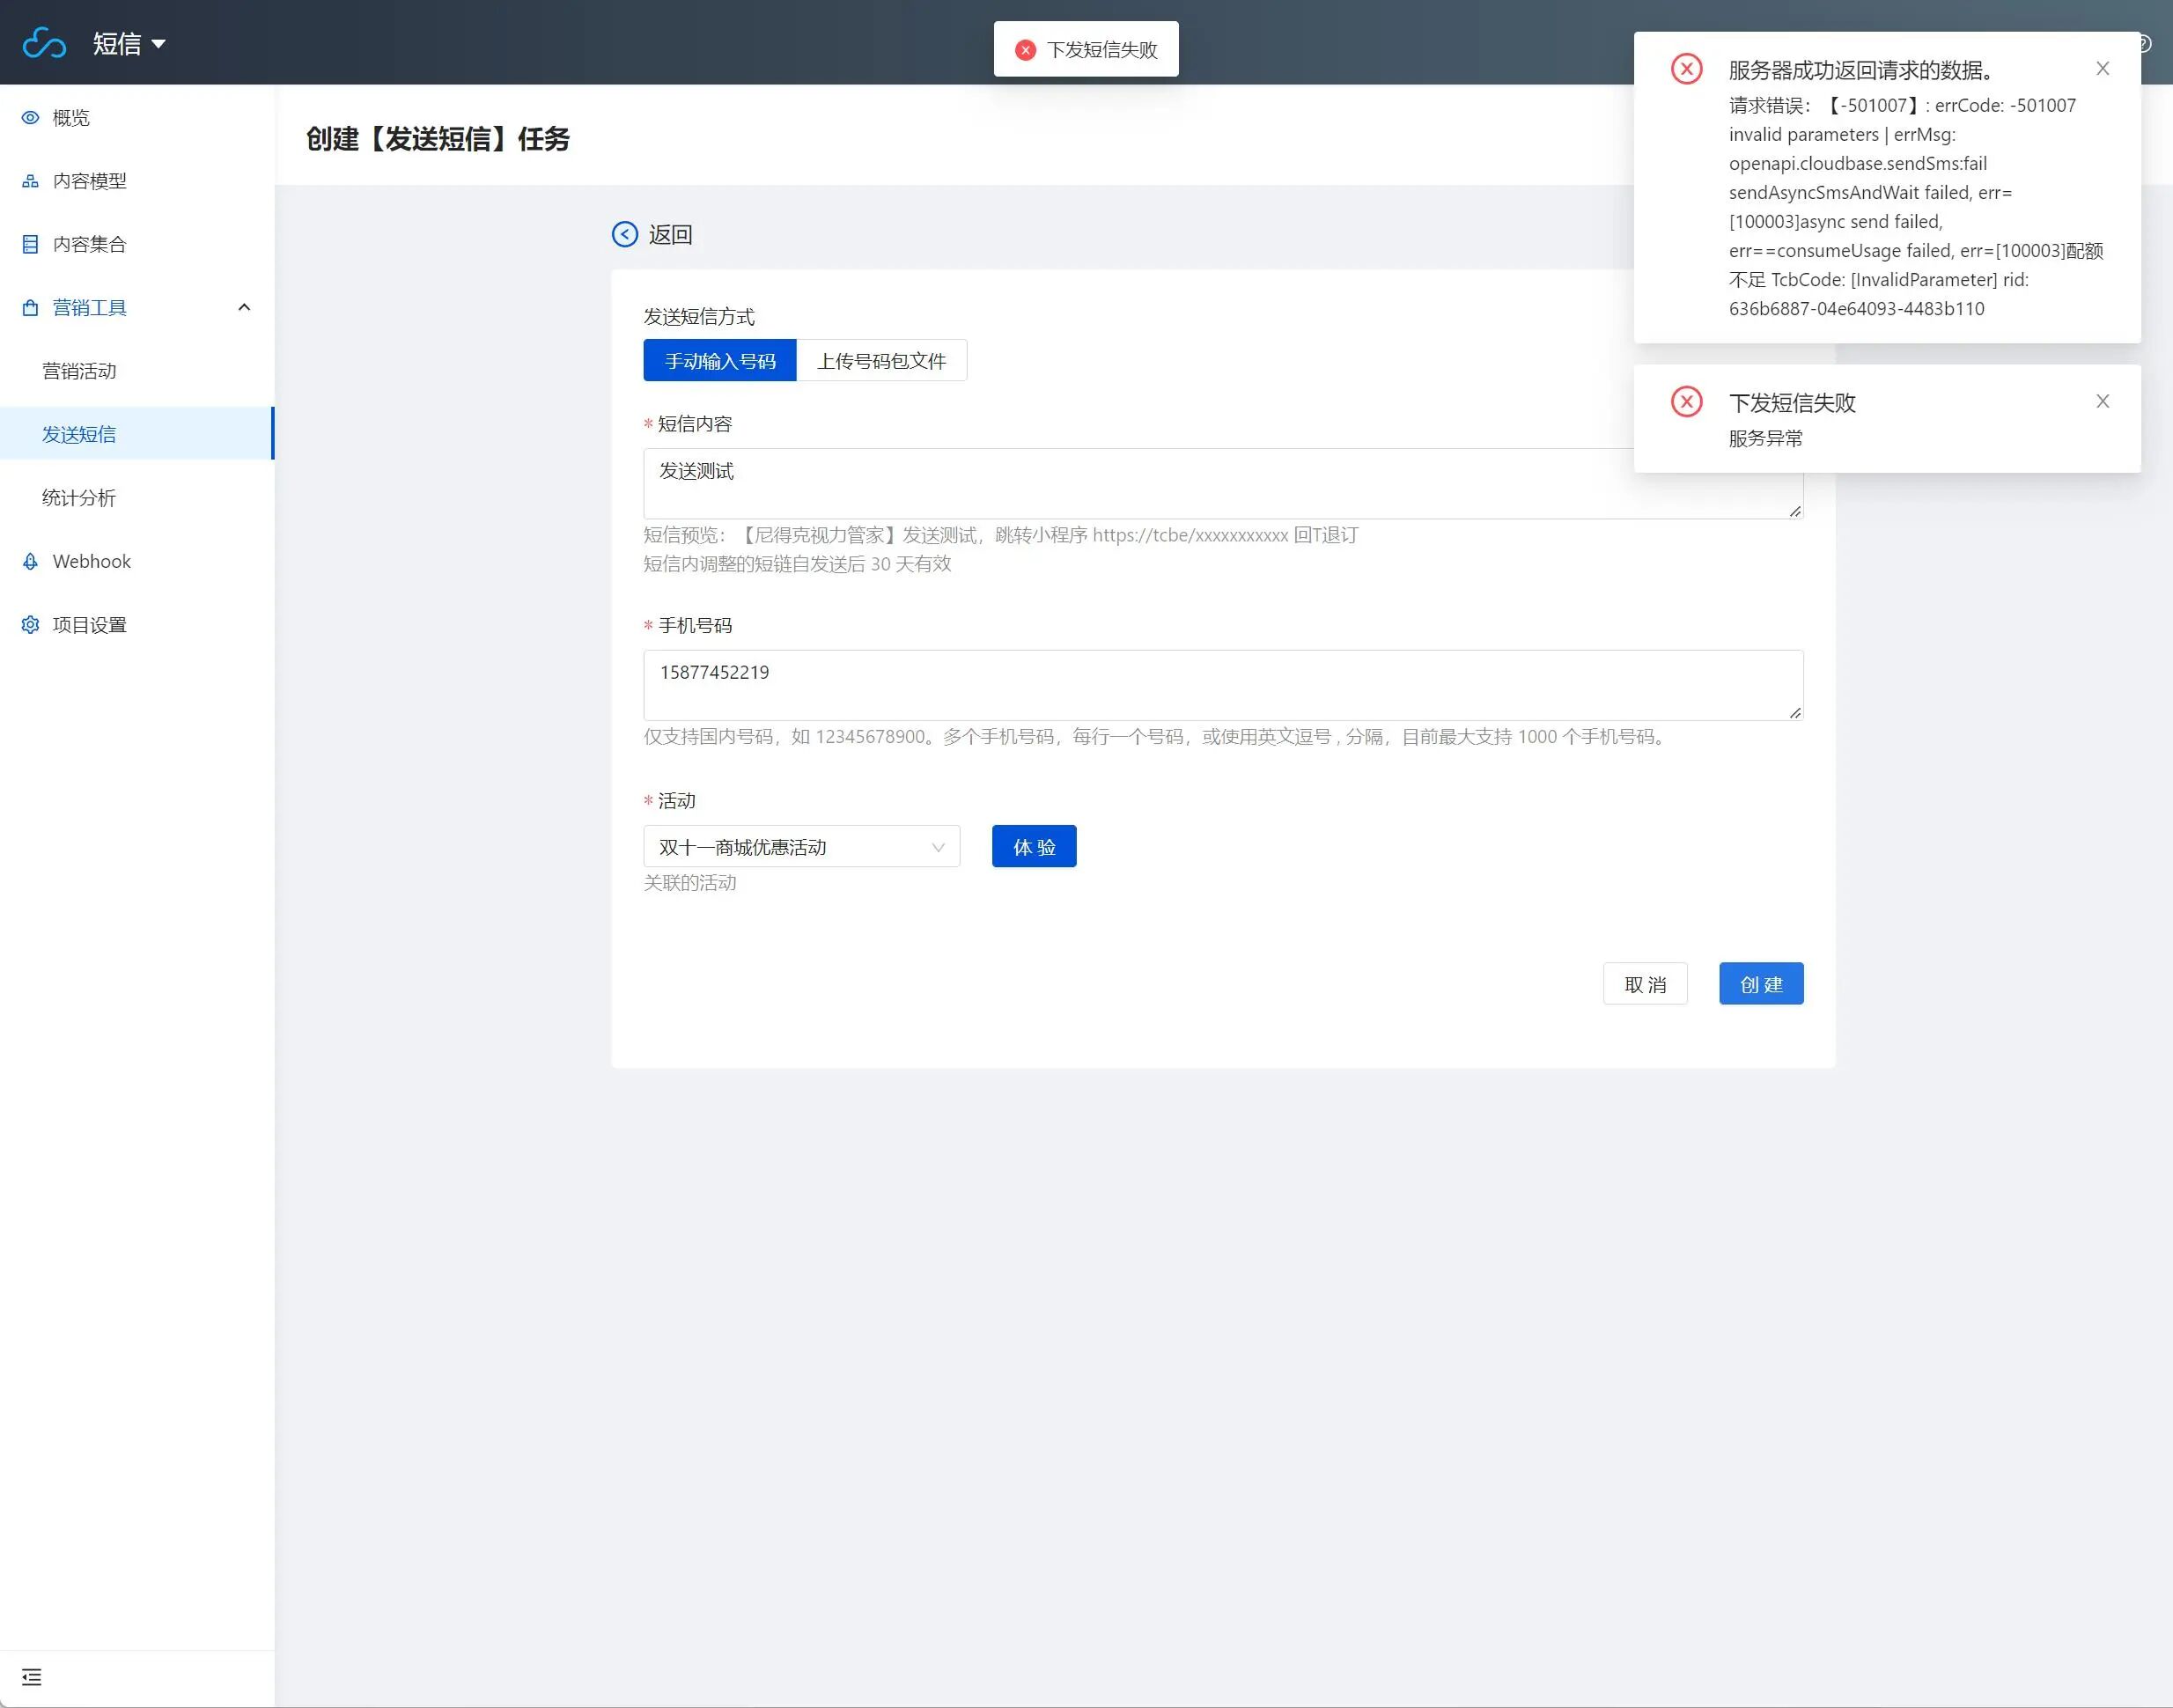Open the 双十一商城优惠活动 activity dropdown
The width and height of the screenshot is (2173, 1708).
[801, 847]
